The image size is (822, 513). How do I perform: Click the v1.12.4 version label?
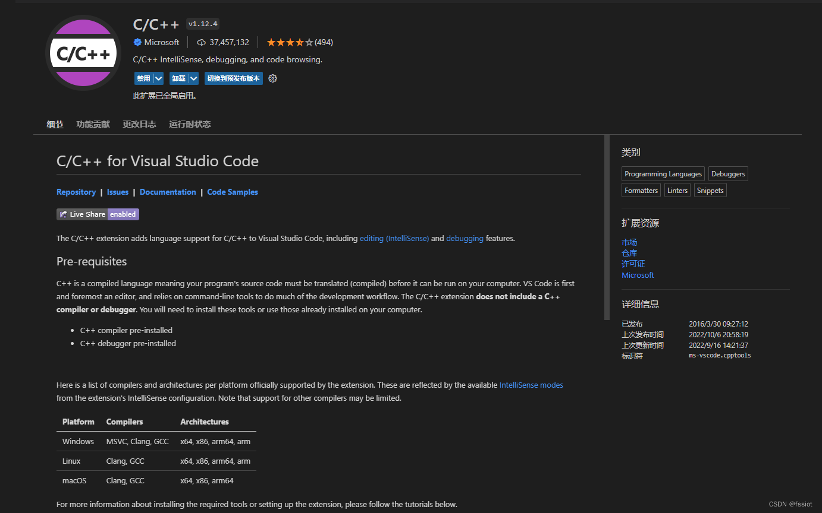tap(203, 24)
